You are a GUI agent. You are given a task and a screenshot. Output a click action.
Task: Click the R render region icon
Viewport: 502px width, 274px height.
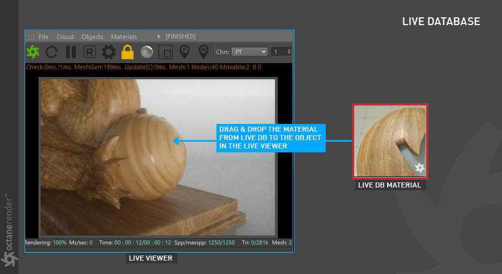point(90,52)
